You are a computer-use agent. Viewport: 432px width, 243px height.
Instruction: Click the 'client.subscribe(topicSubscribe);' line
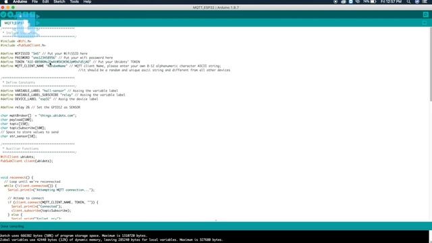(41, 211)
